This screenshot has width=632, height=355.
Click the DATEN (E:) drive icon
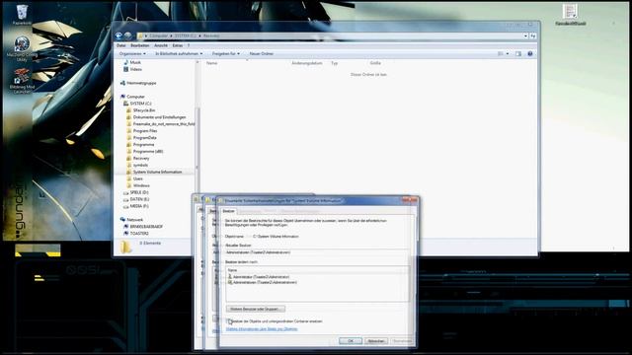pos(126,199)
